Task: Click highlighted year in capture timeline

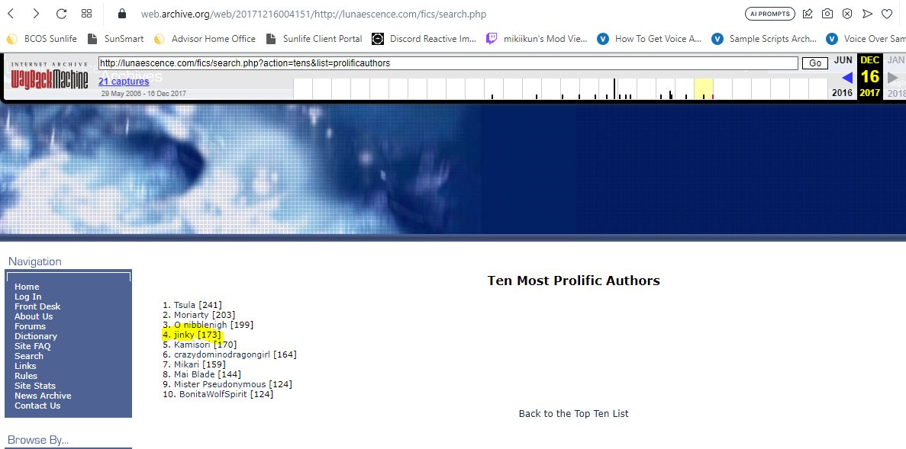Action: 703,89
